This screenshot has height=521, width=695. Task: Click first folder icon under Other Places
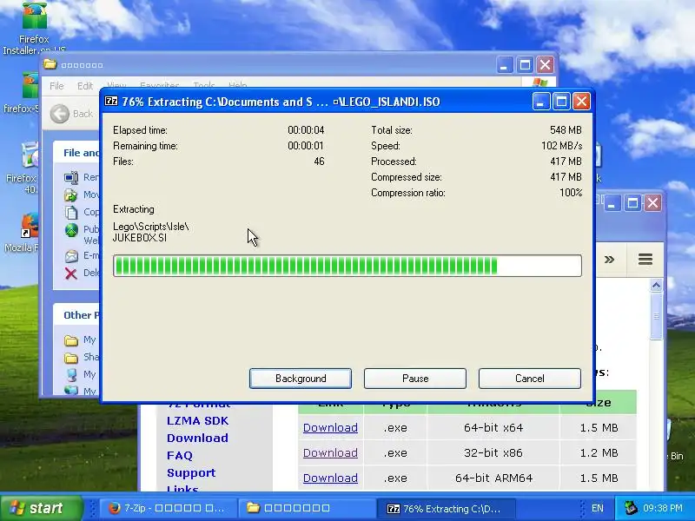click(x=71, y=340)
